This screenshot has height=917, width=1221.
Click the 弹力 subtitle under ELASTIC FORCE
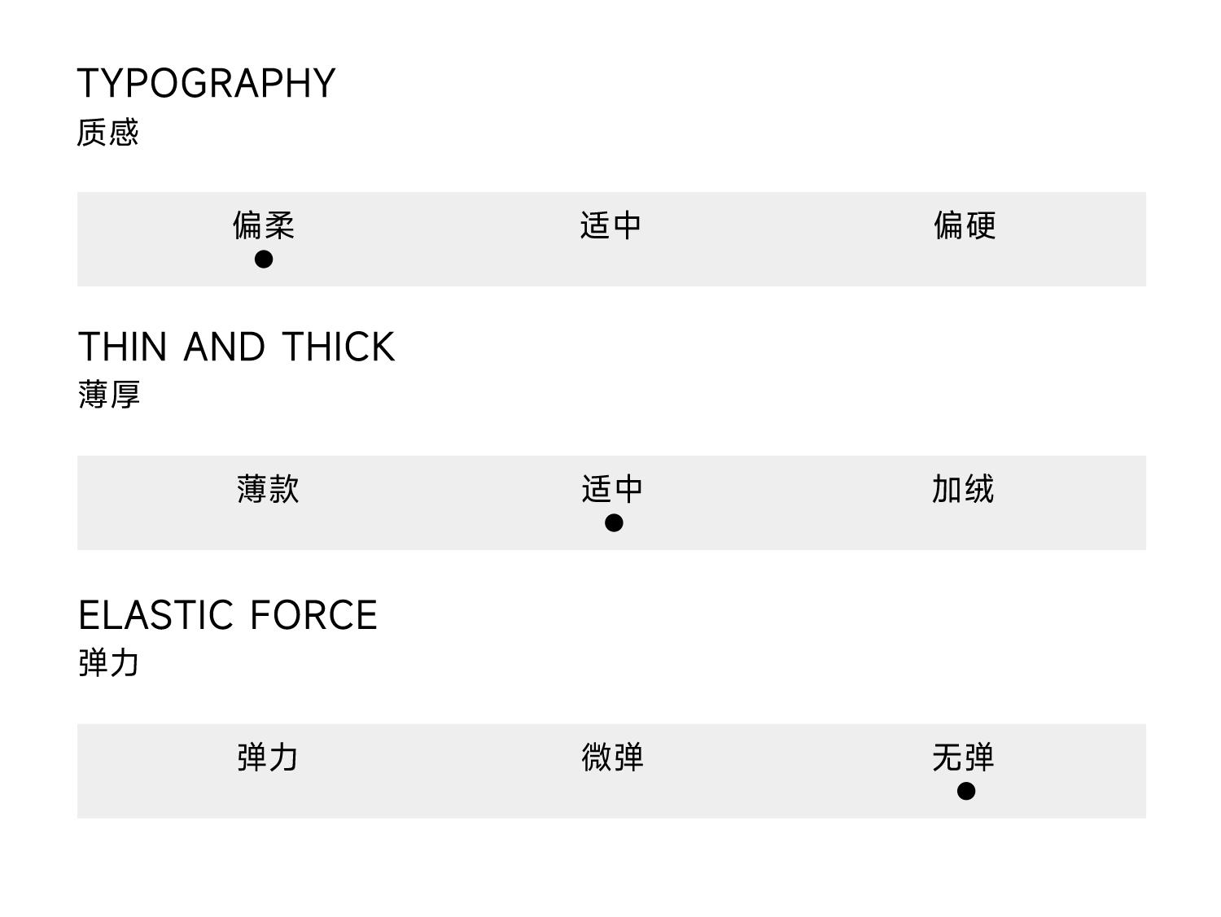tap(109, 663)
